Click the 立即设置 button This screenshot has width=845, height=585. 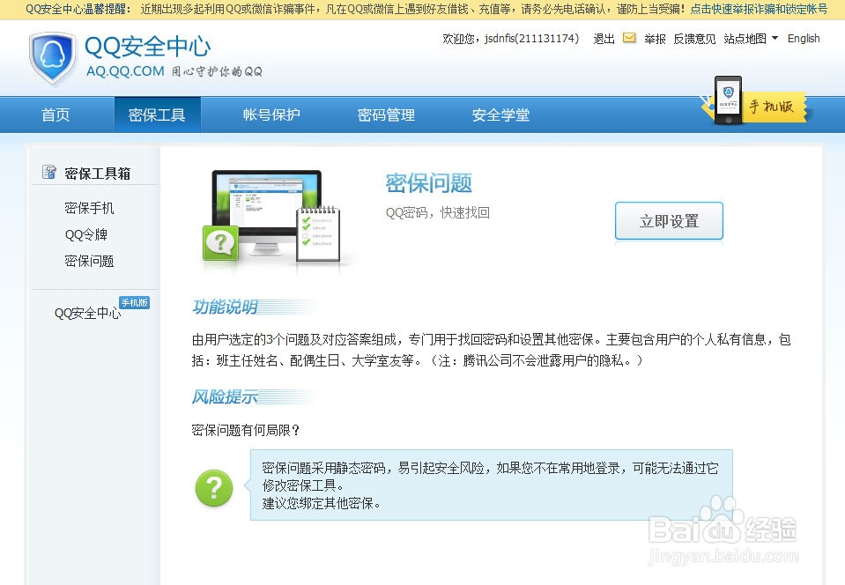(x=669, y=221)
